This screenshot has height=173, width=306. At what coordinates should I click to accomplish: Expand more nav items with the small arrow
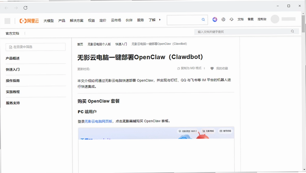click(160, 20)
